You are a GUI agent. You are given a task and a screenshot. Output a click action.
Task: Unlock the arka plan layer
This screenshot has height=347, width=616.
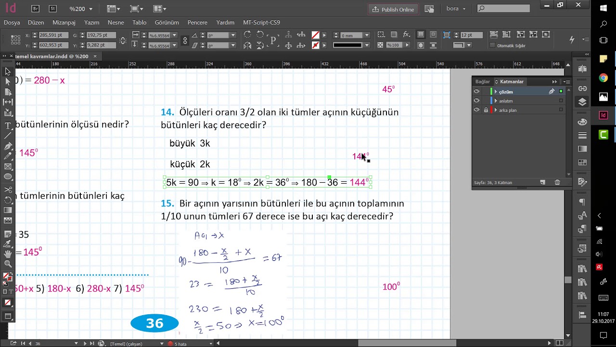pos(486,110)
